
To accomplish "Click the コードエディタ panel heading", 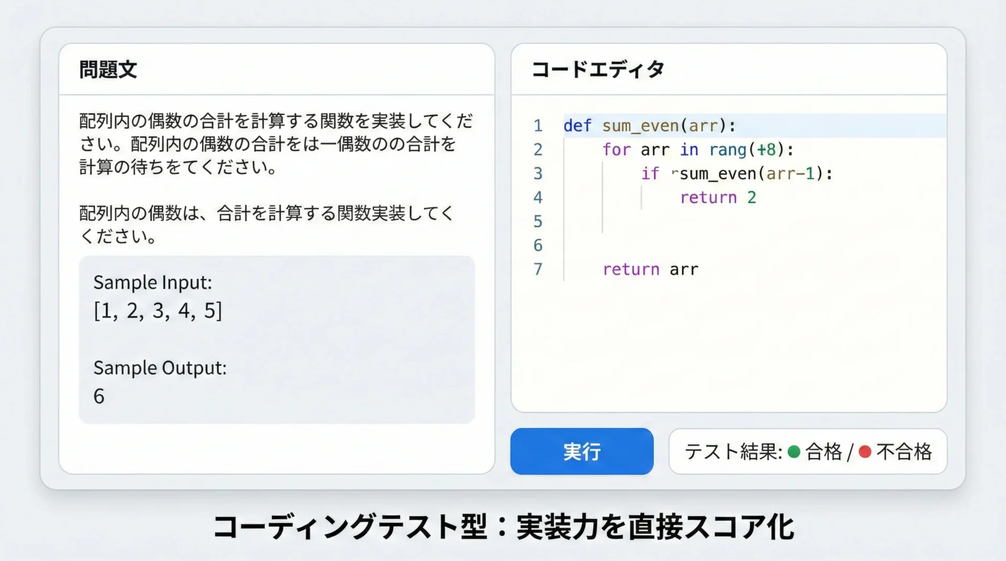I will [598, 70].
